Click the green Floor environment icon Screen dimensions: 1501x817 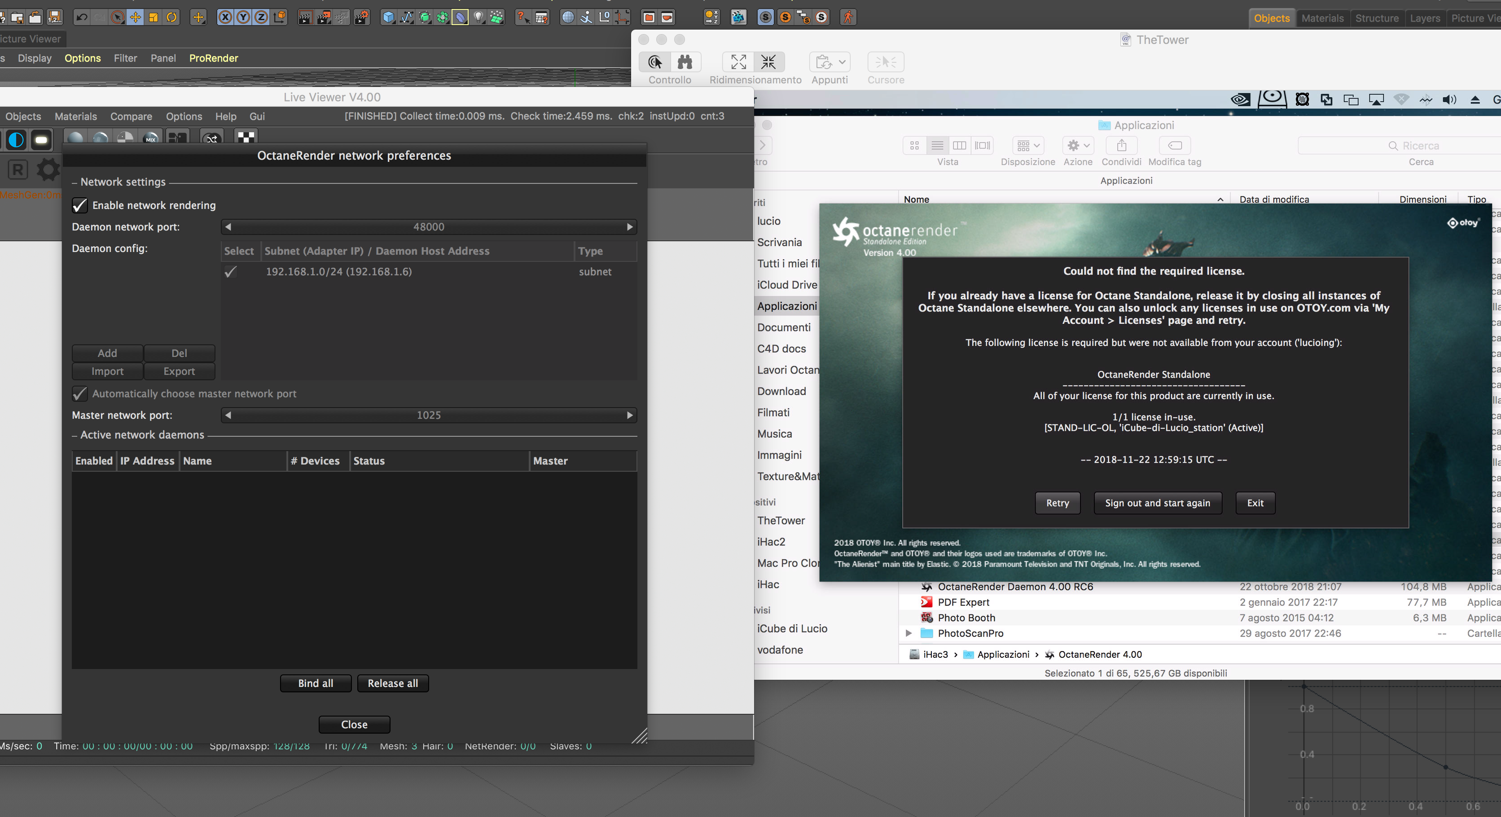tap(496, 17)
